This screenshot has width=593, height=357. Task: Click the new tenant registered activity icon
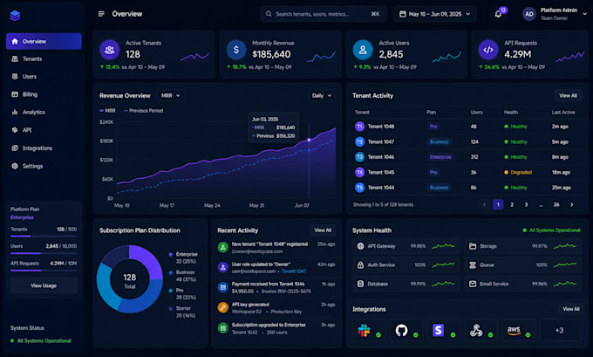[222, 247]
